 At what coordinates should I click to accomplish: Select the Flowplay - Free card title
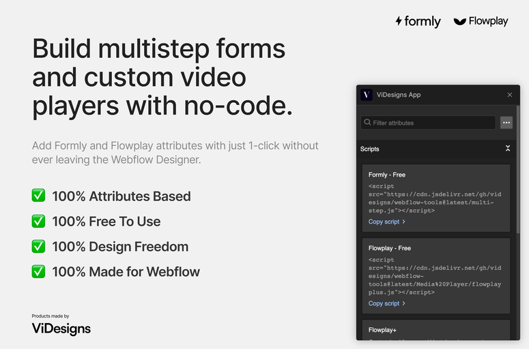coord(389,248)
